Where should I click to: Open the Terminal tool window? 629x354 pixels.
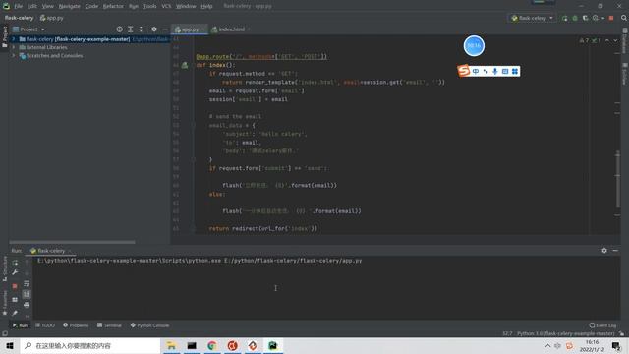pos(109,325)
